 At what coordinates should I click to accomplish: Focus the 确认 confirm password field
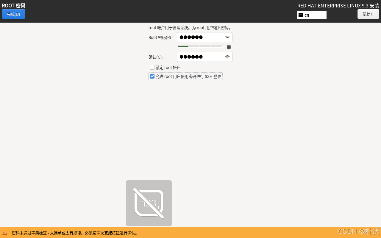coord(204,57)
